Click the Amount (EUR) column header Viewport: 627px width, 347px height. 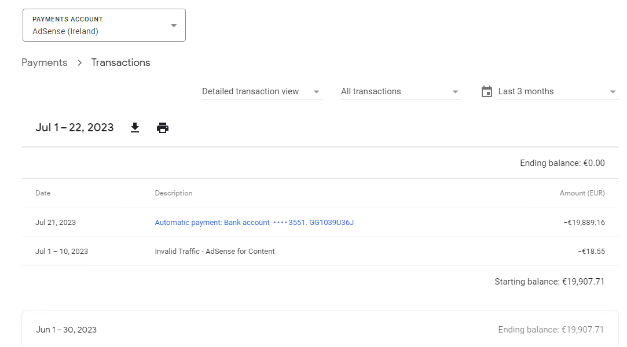click(x=582, y=193)
